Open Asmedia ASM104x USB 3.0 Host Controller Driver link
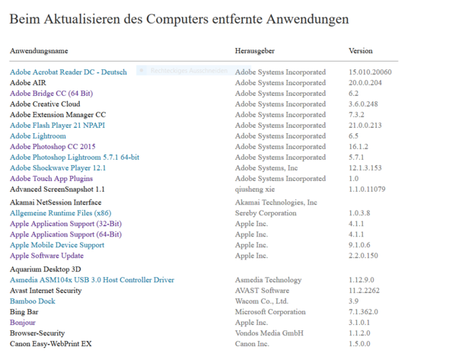This screenshot has height=353, width=449. (x=92, y=280)
